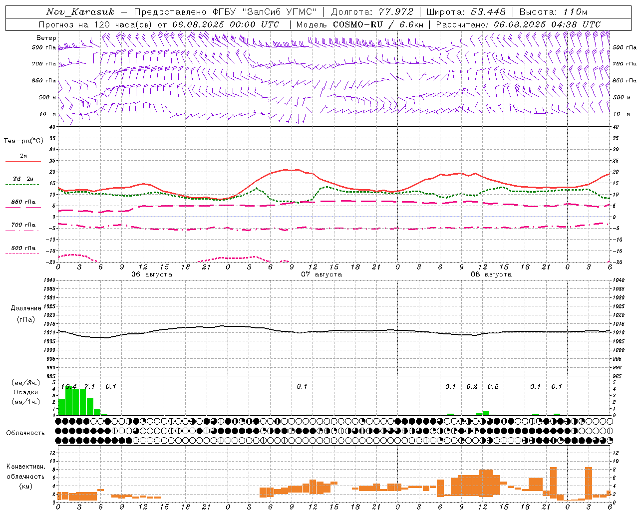Click the "Td 2м" dew point legend entry
Screen dimensions: 639x511
(x=23, y=179)
